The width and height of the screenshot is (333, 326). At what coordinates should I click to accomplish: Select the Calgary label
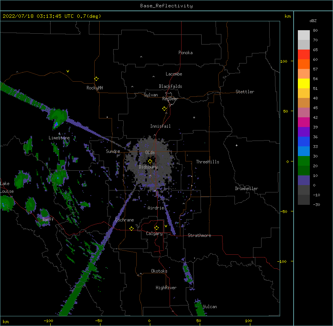(154, 233)
